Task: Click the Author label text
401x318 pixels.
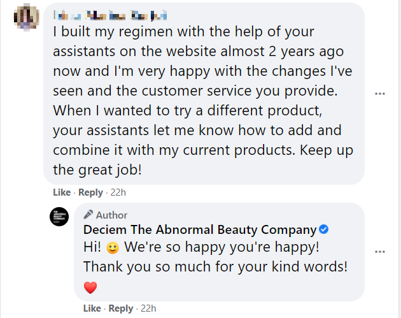Action: click(x=111, y=215)
